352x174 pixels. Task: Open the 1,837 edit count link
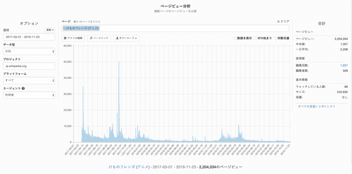coord(344,65)
